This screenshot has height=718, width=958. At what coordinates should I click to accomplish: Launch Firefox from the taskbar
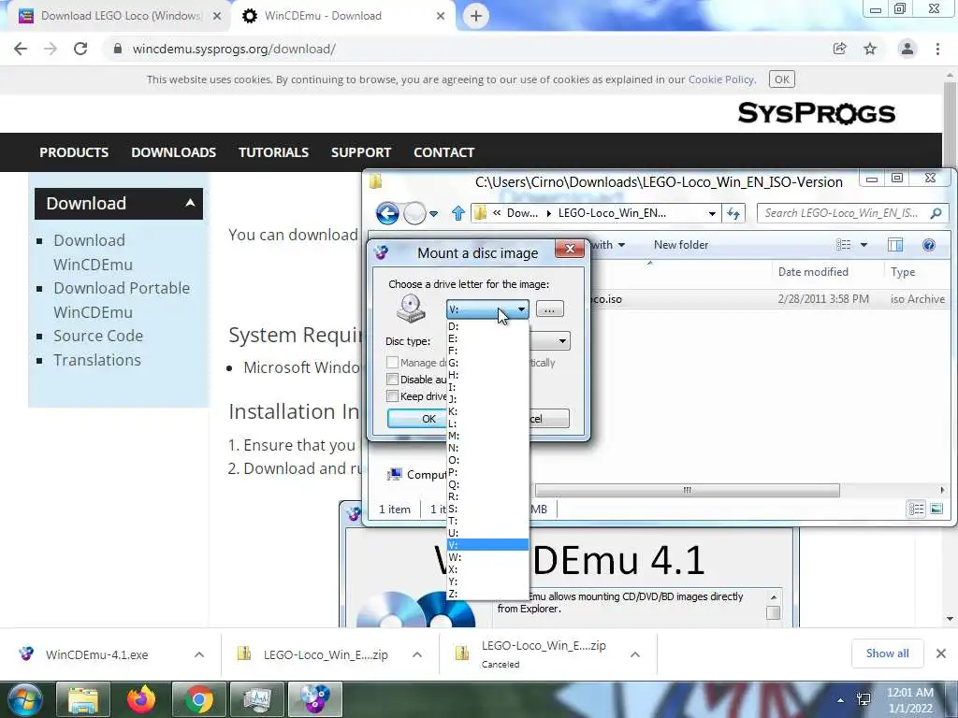pos(141,699)
